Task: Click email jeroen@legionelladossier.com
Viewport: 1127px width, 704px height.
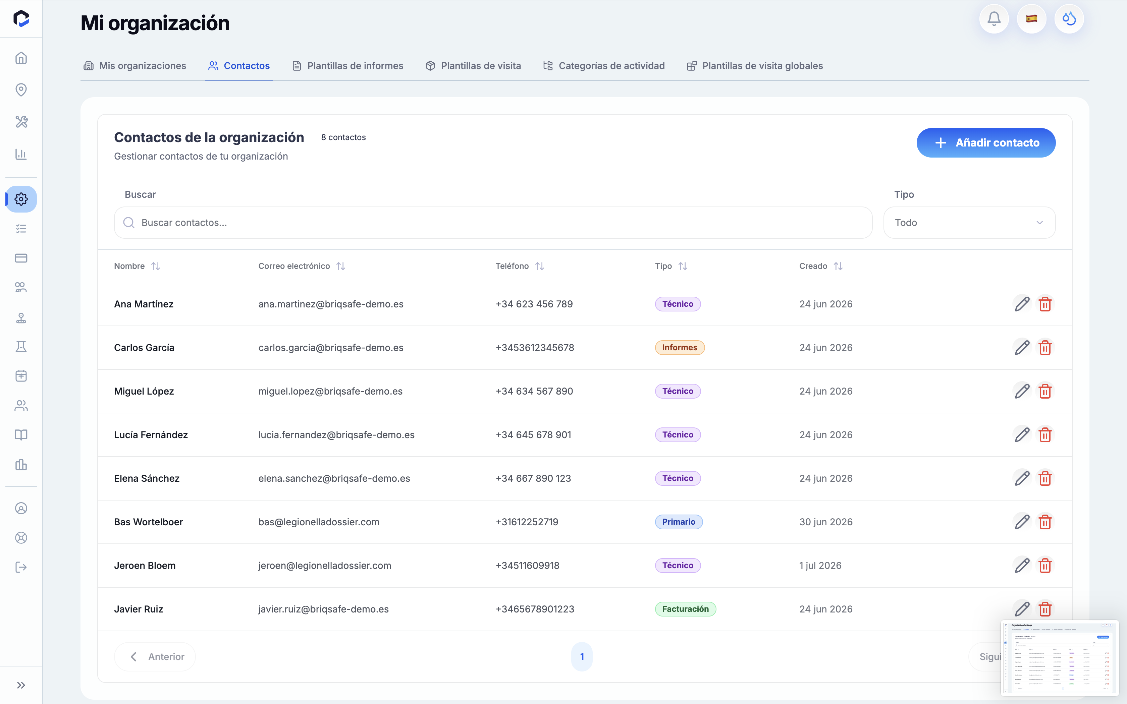Action: coord(325,566)
